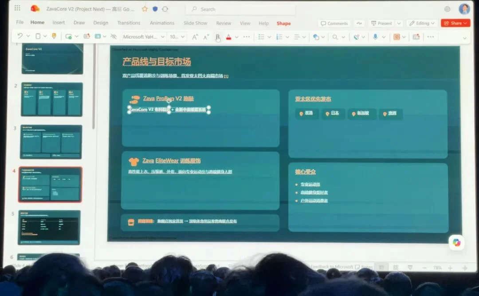This screenshot has width=479, height=296.
Task: Apply numbering with the numbered list icon
Action: point(279,36)
